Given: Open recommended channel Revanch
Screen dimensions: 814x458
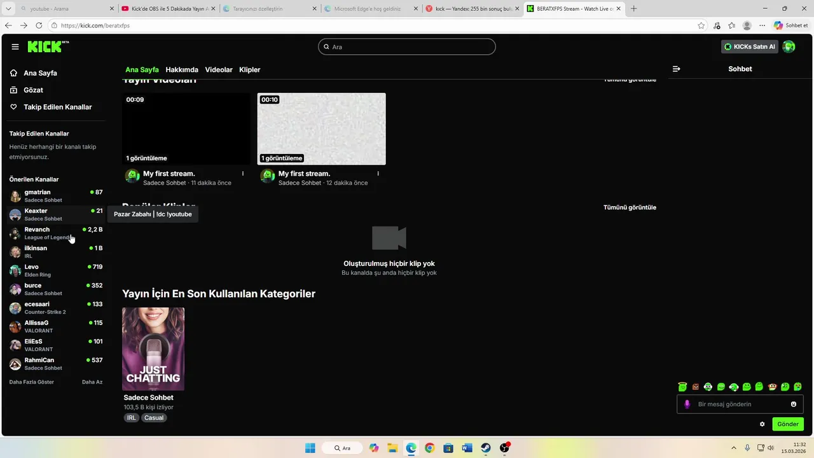Looking at the screenshot, I should (x=56, y=233).
